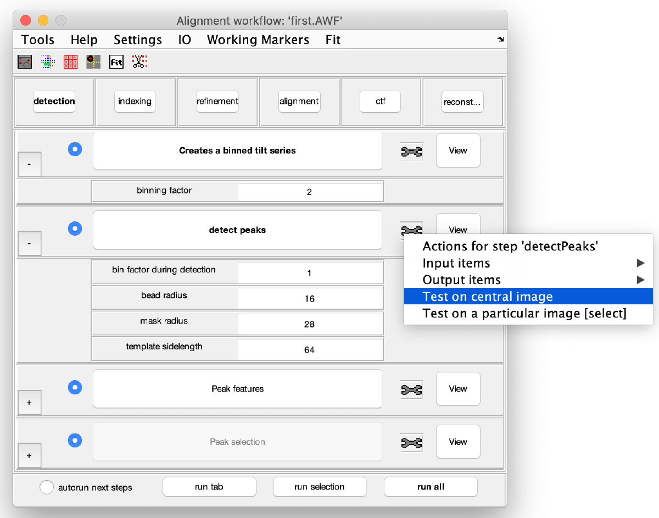Open the marker viewer toolbar icon

(24, 62)
